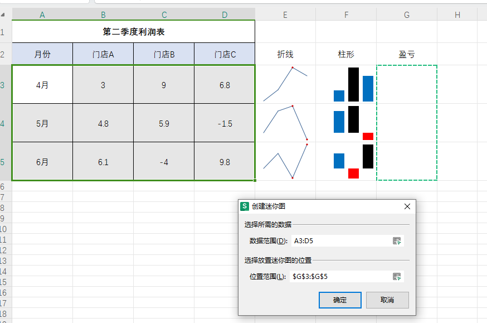This screenshot has height=323, width=487.
Task: Click the 5月 column sparkline
Action: click(353, 123)
